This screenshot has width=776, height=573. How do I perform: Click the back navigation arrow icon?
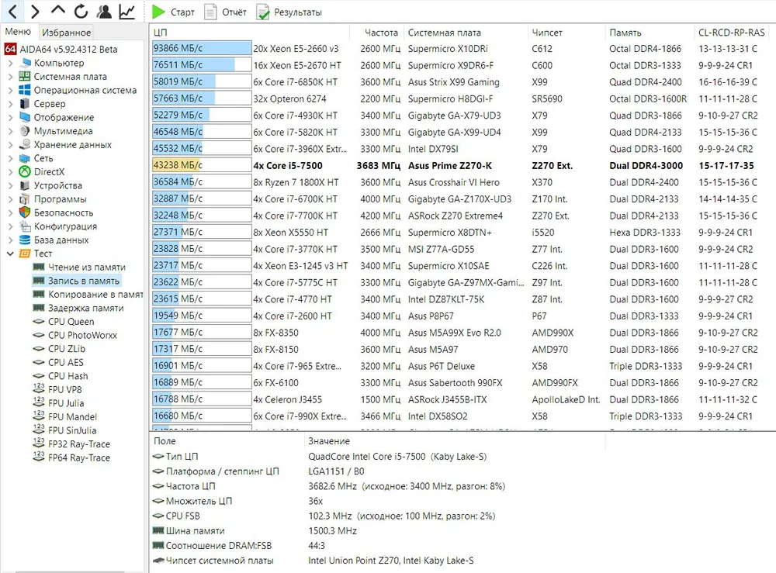click(x=12, y=12)
